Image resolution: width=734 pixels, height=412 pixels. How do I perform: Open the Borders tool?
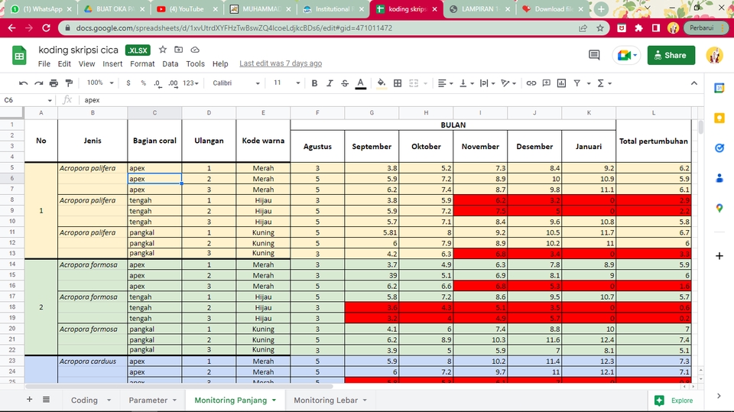(x=398, y=83)
